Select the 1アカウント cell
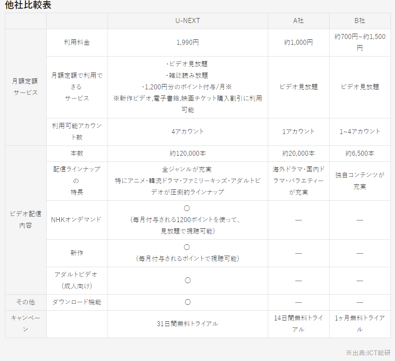The image size is (395, 361). [298, 132]
